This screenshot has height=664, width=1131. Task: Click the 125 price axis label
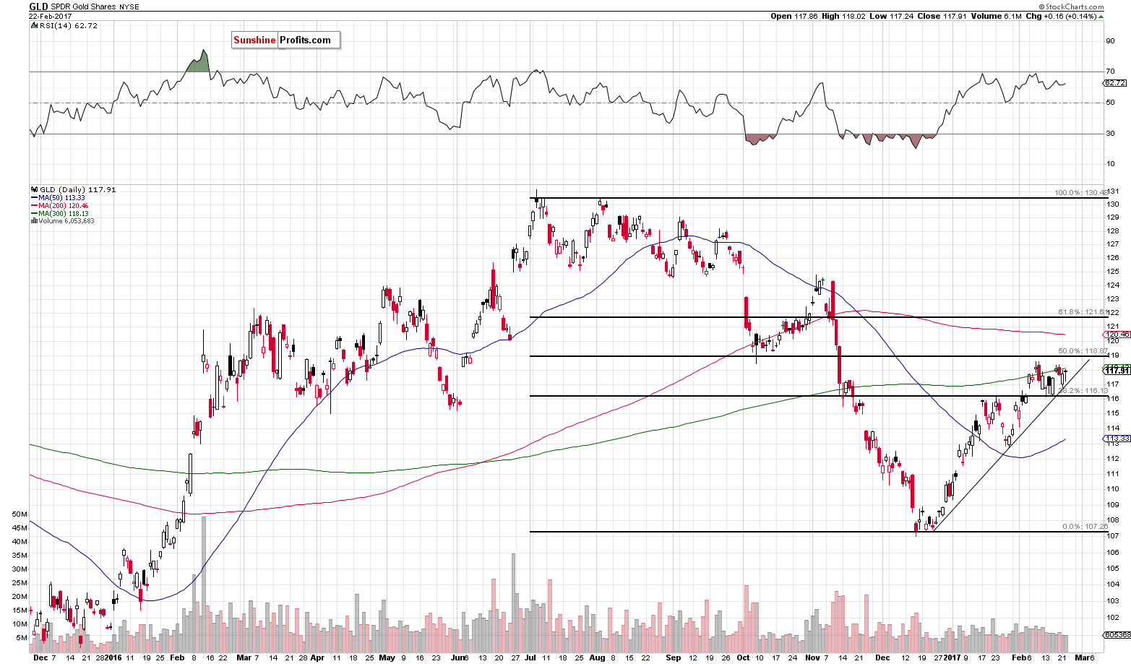click(x=1111, y=272)
